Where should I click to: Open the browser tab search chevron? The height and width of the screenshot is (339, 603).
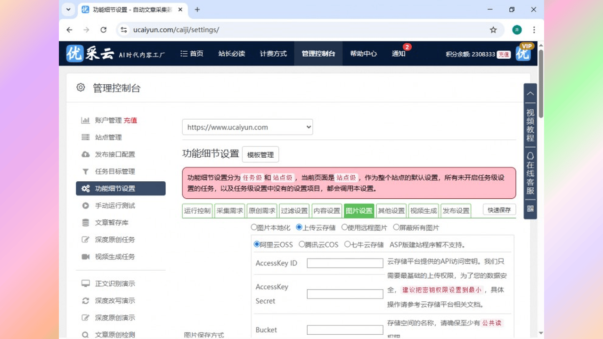coord(67,9)
